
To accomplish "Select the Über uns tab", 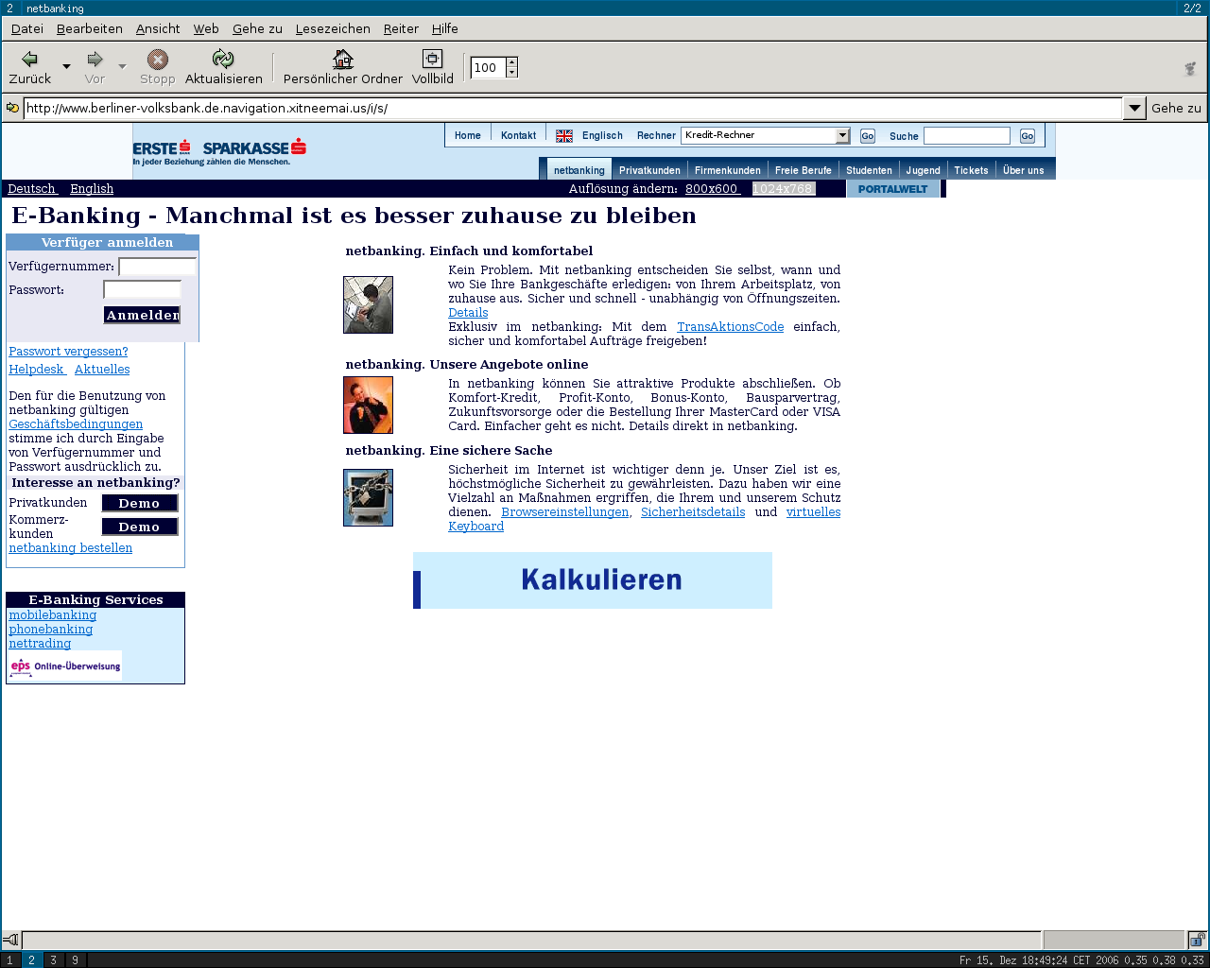I will pyautogui.click(x=1023, y=170).
